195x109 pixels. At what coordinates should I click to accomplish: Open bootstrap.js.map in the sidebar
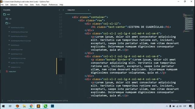click(x=17, y=49)
